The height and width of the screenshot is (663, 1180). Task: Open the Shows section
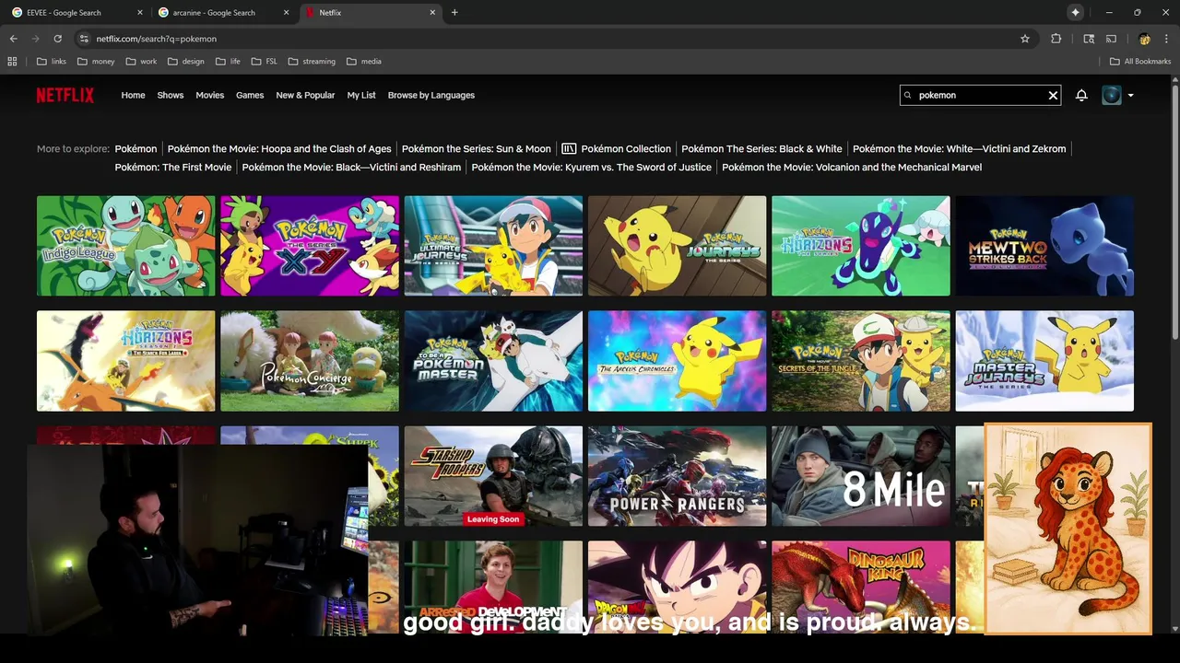click(171, 95)
